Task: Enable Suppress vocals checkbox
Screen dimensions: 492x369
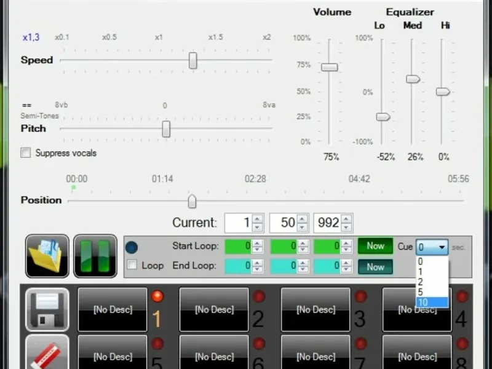Action: 26,153
